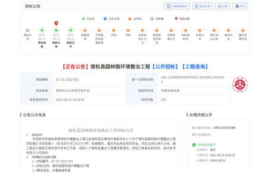Viewport: 263px width, 173px height.
Task: Click the 打印 print button
Action: pos(240,6)
